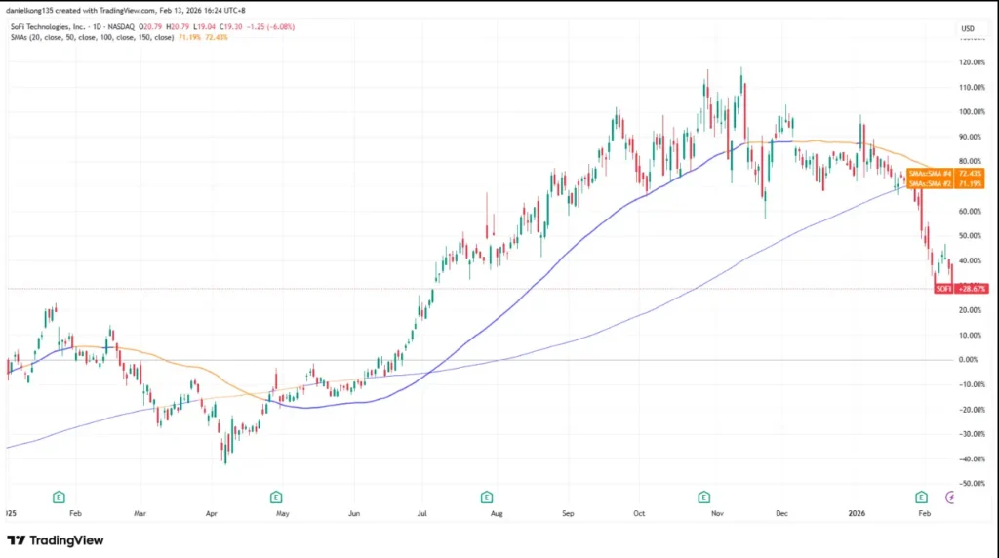Click the change value -1.25 (-6.08%)
This screenshot has width=999, height=558.
coord(270,26)
